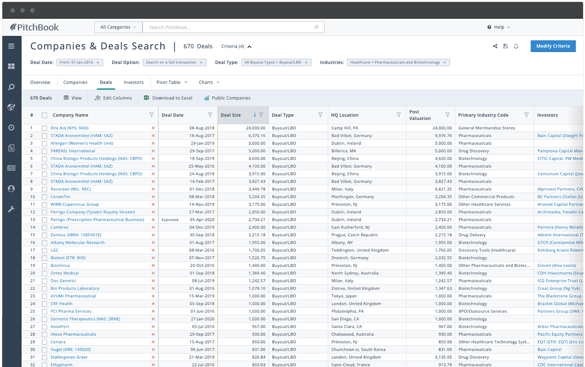585x367 pixels.
Task: Click the alert bell icon
Action: coord(516,46)
